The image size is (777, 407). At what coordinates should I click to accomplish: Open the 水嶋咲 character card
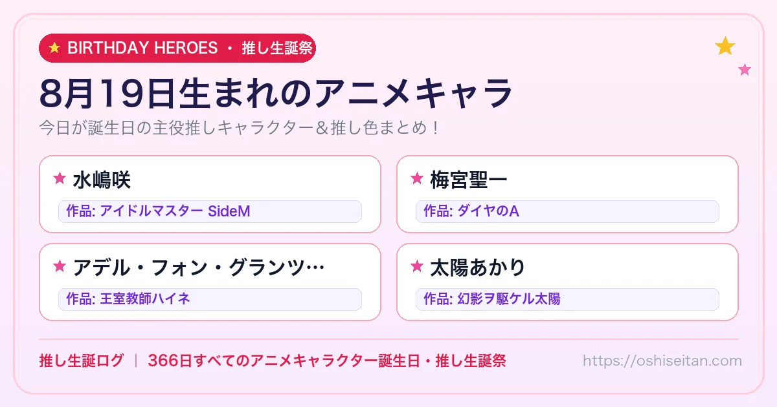[x=210, y=194]
